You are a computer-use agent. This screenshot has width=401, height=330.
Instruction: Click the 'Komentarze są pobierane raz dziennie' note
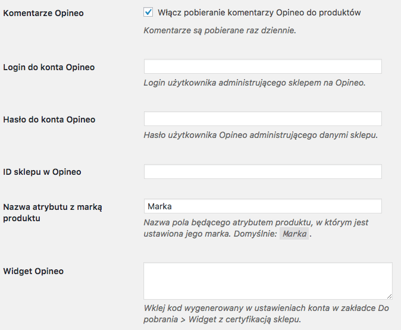tap(220, 30)
